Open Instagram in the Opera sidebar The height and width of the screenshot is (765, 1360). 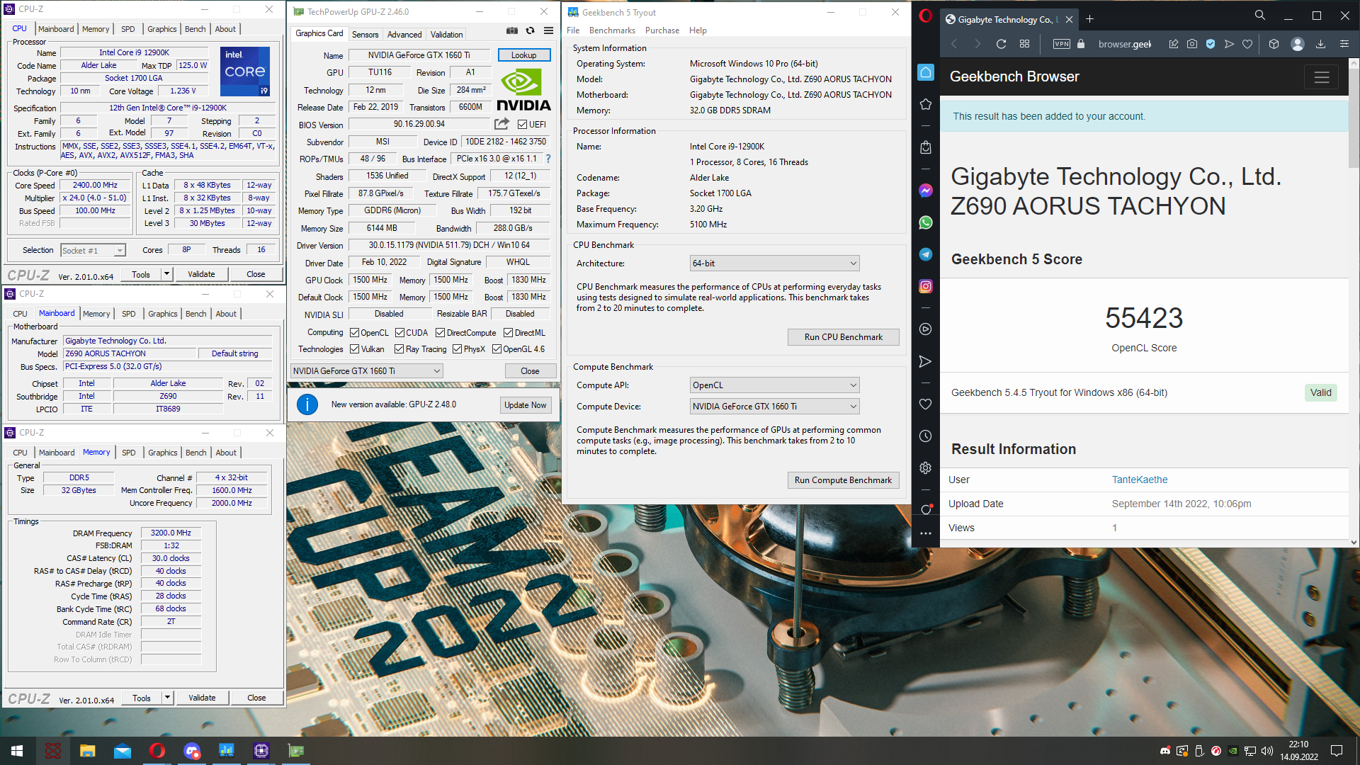925,286
